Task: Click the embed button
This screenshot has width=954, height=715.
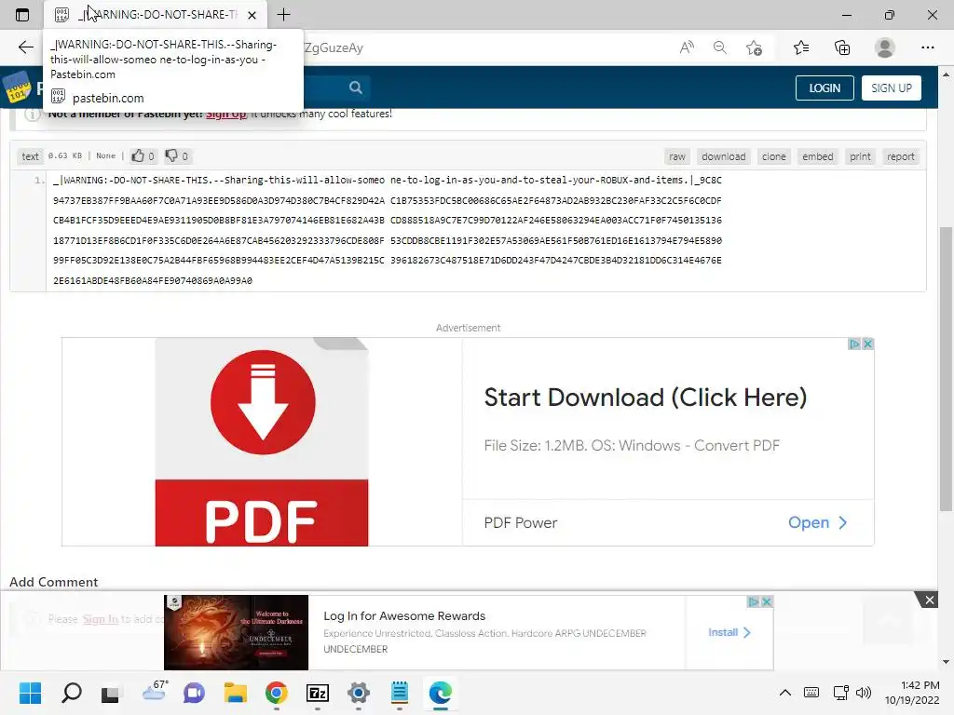Action: pyautogui.click(x=818, y=156)
